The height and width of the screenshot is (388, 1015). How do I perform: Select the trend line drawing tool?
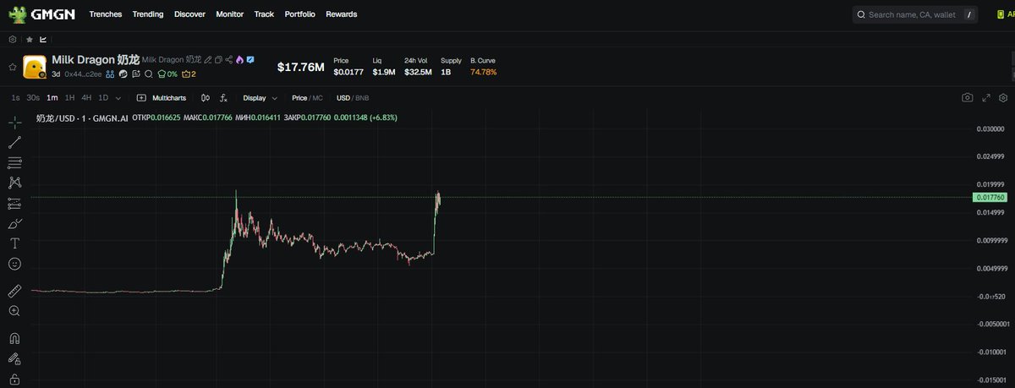pyautogui.click(x=14, y=142)
